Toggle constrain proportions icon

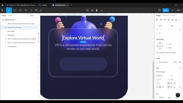point(180,29)
